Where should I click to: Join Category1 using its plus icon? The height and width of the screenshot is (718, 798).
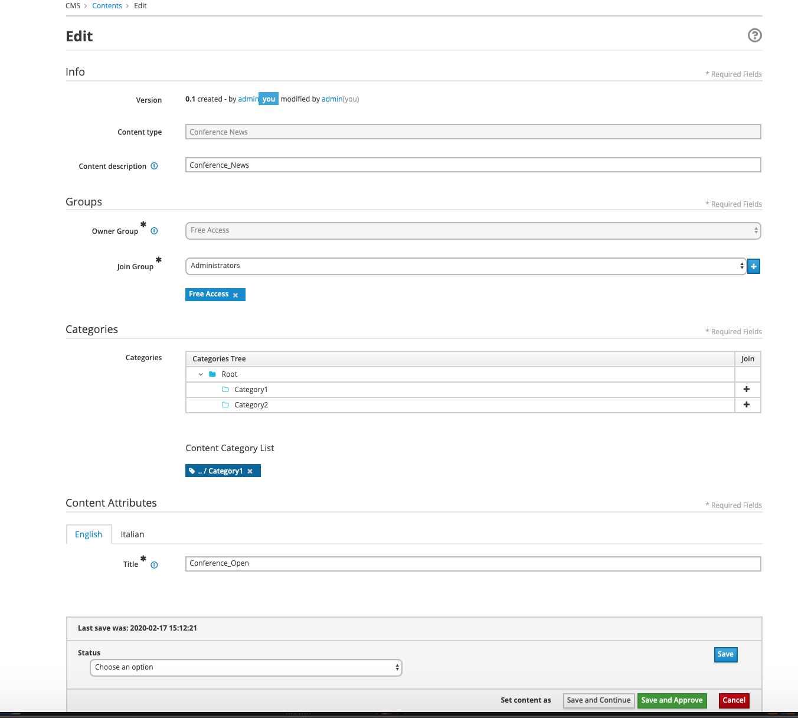747,389
